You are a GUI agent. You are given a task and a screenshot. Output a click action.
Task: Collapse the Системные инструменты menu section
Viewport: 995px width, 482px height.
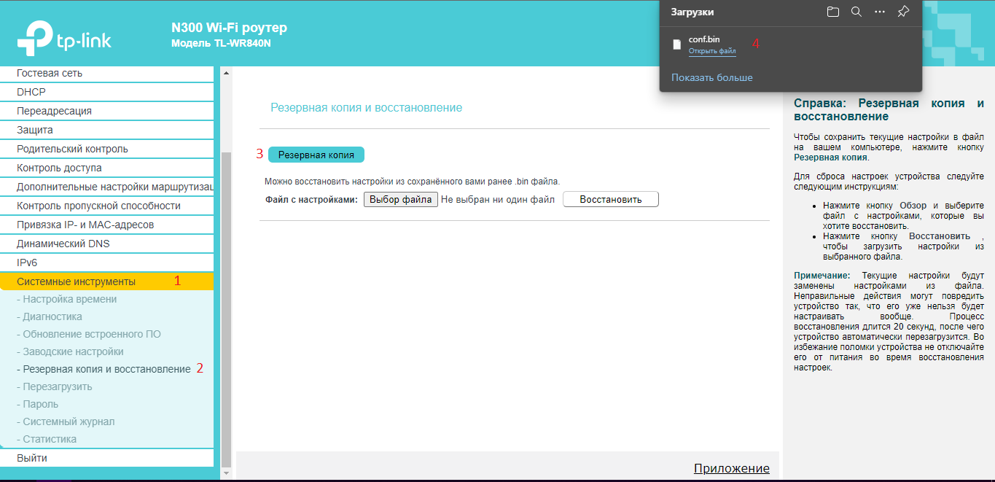pyautogui.click(x=76, y=281)
